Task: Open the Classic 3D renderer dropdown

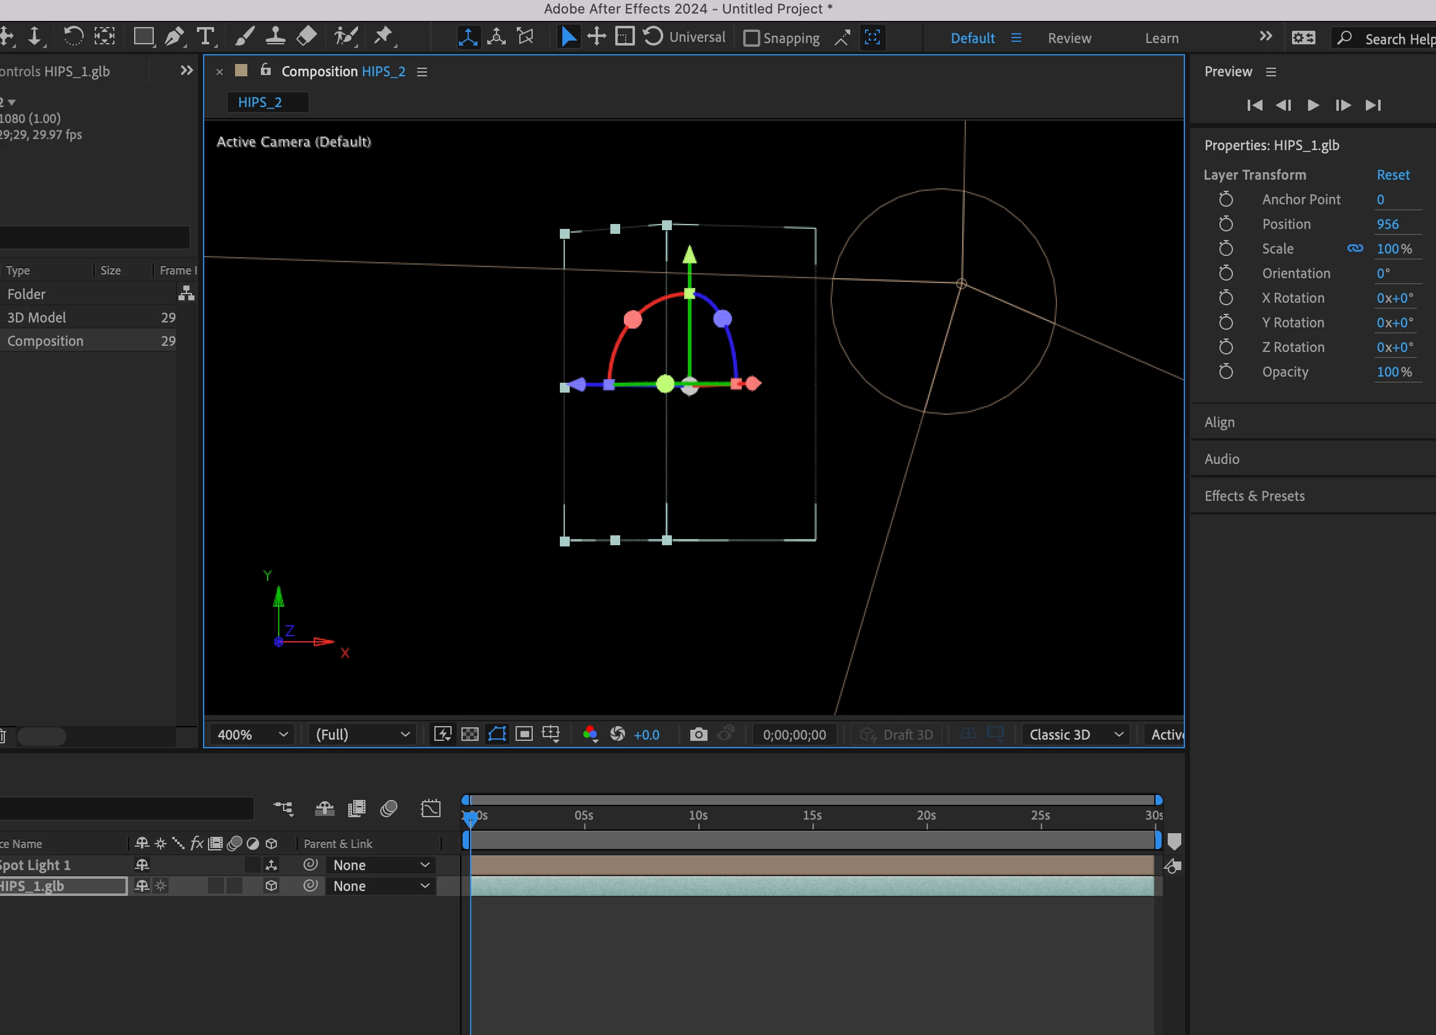Action: point(1075,734)
